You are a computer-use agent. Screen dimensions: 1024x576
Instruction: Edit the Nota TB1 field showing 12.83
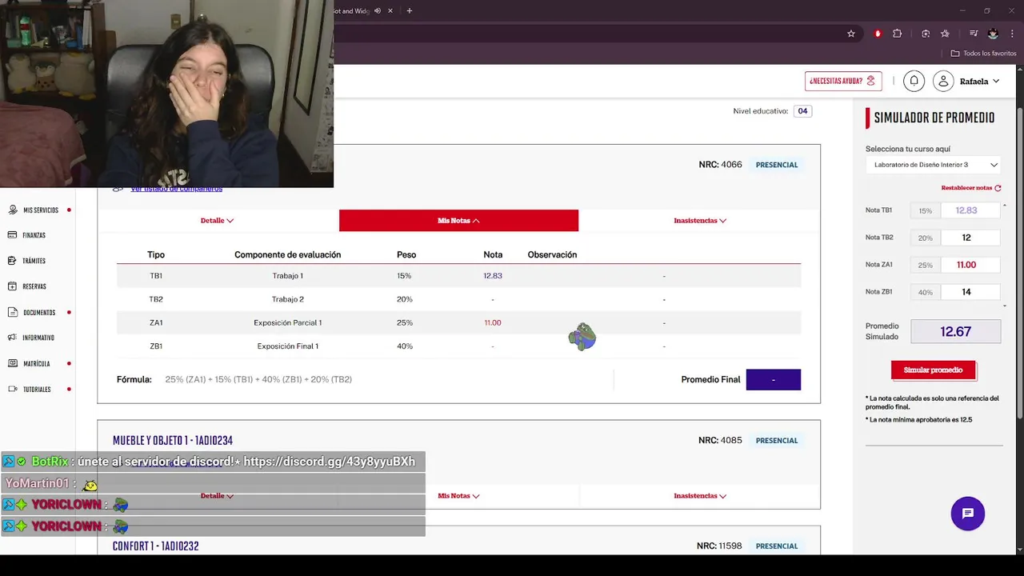(970, 210)
